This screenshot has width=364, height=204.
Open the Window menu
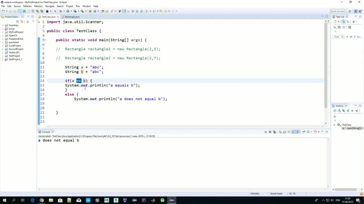click(86, 6)
